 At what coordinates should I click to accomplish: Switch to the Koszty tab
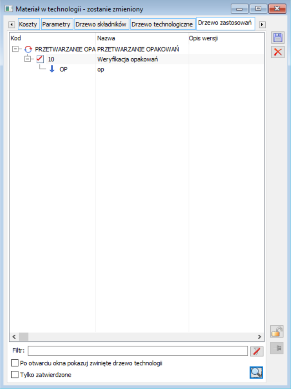(x=29, y=24)
